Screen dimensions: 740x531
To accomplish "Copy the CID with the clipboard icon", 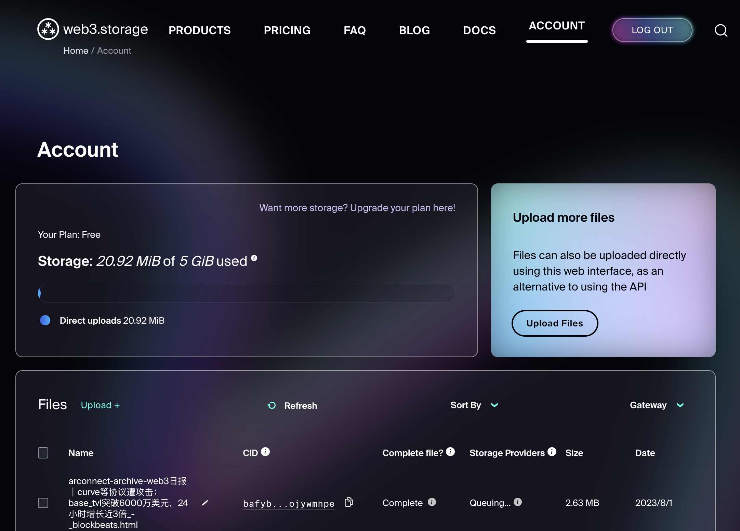I will point(349,502).
